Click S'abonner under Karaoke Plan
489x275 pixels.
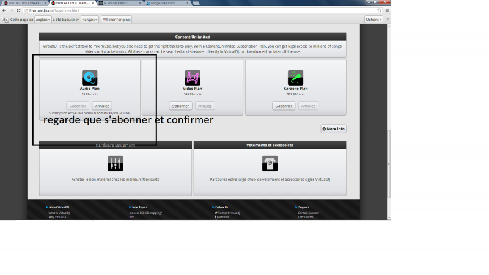tap(284, 106)
